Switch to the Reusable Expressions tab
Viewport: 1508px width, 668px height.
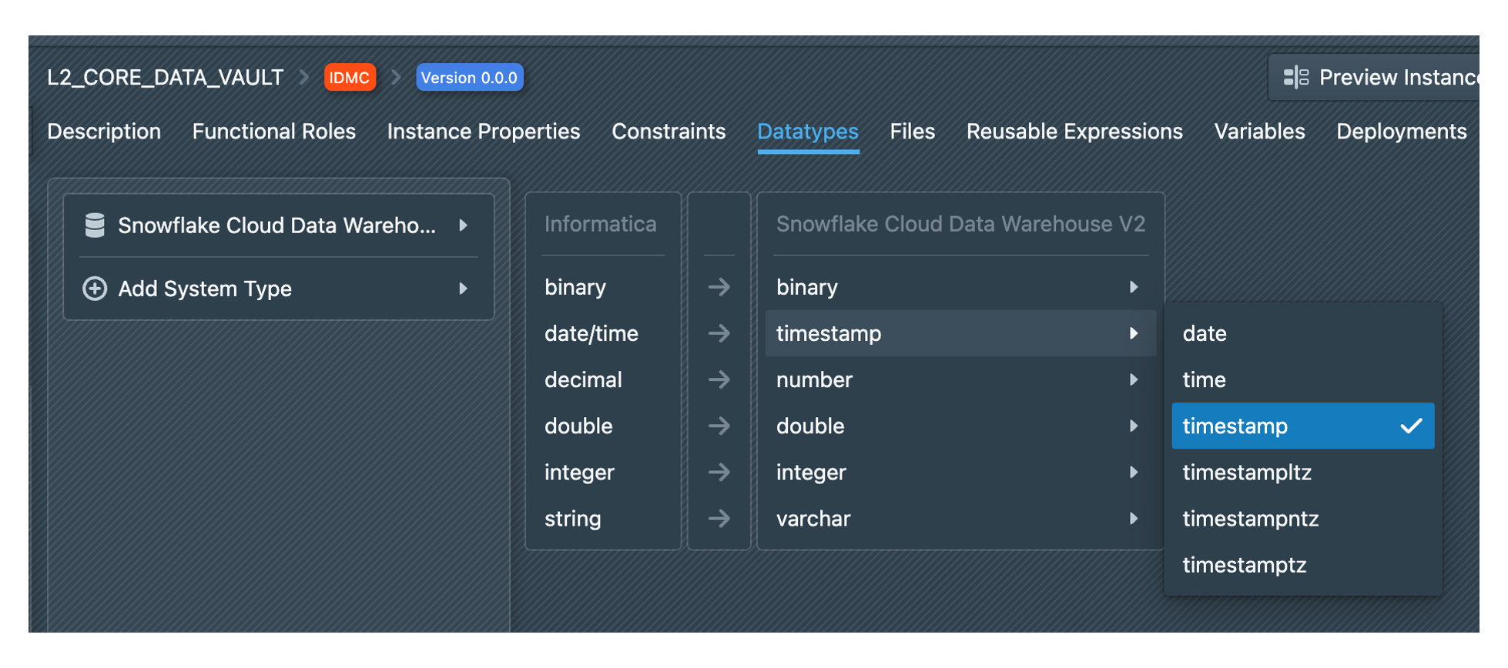1074,132
